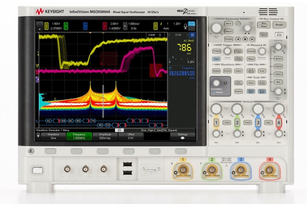Select the Offset 0.0V softkey

pos(131,136)
